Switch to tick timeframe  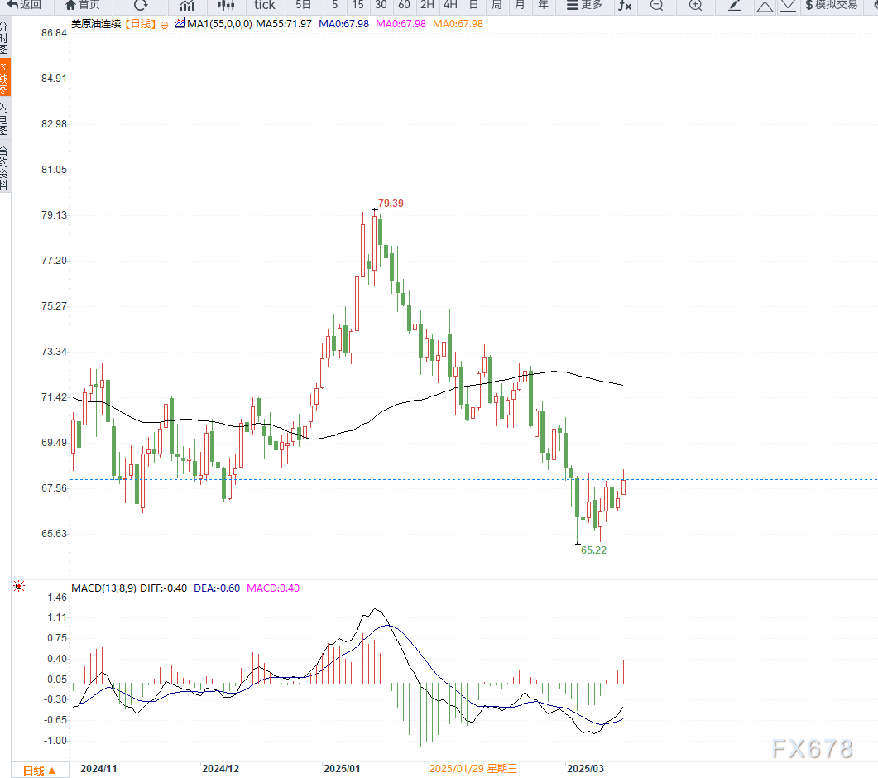click(264, 5)
